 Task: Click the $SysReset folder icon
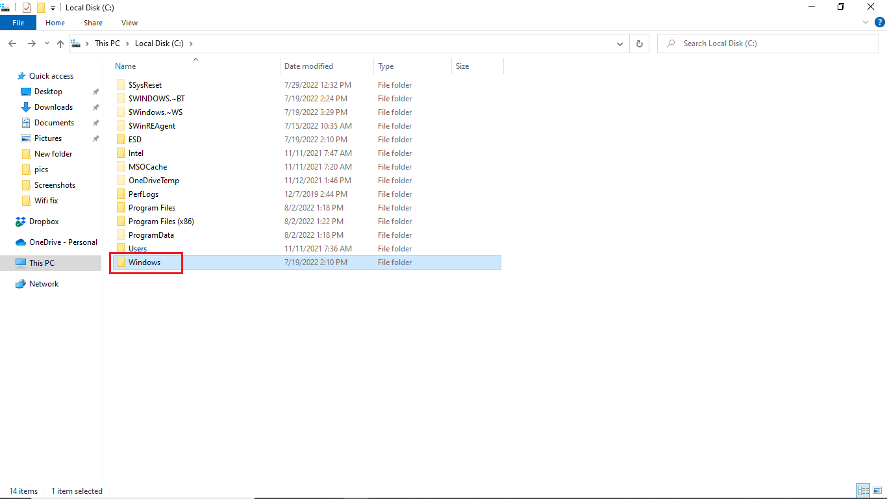121,85
